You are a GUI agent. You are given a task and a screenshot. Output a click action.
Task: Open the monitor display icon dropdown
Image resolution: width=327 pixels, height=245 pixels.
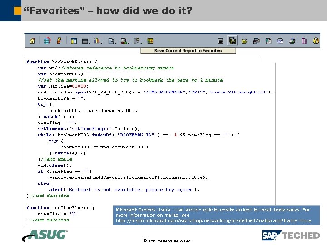(x=125, y=41)
